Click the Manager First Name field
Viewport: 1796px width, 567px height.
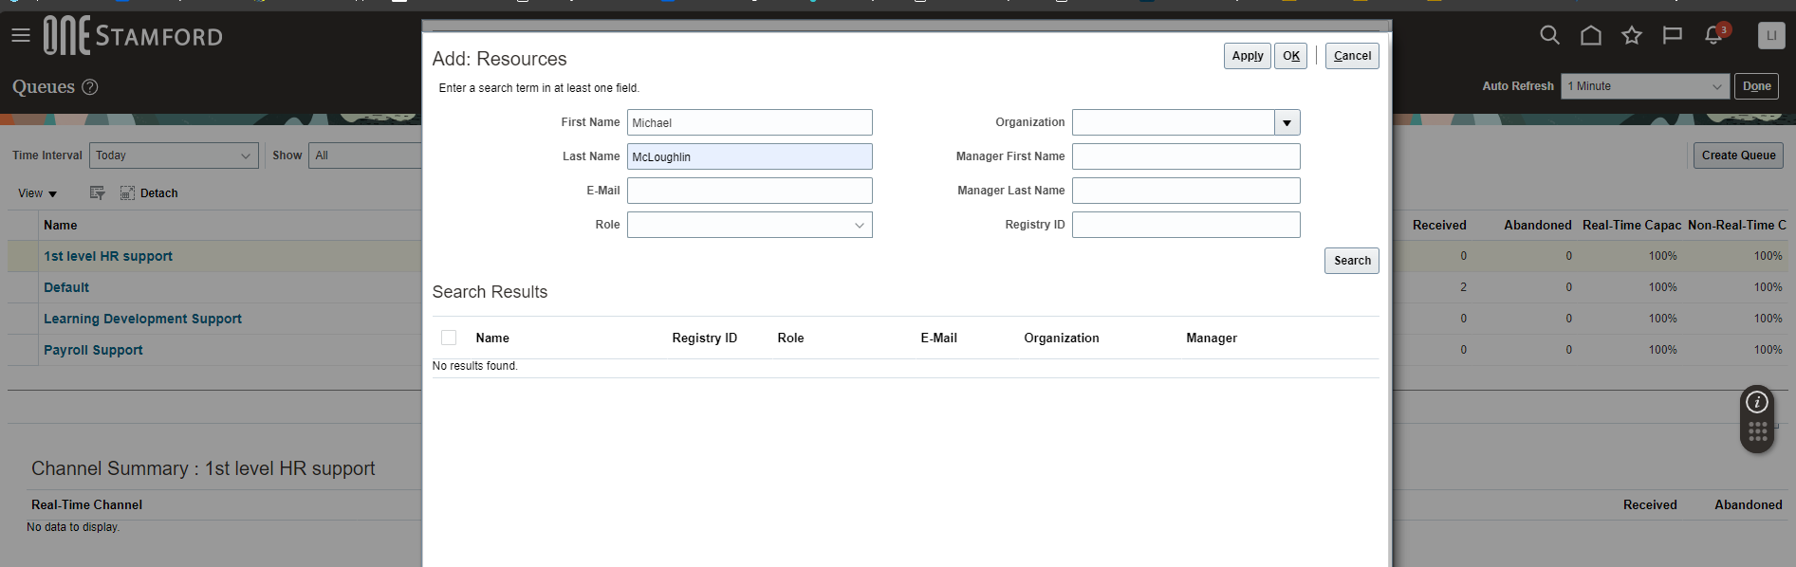pos(1186,156)
